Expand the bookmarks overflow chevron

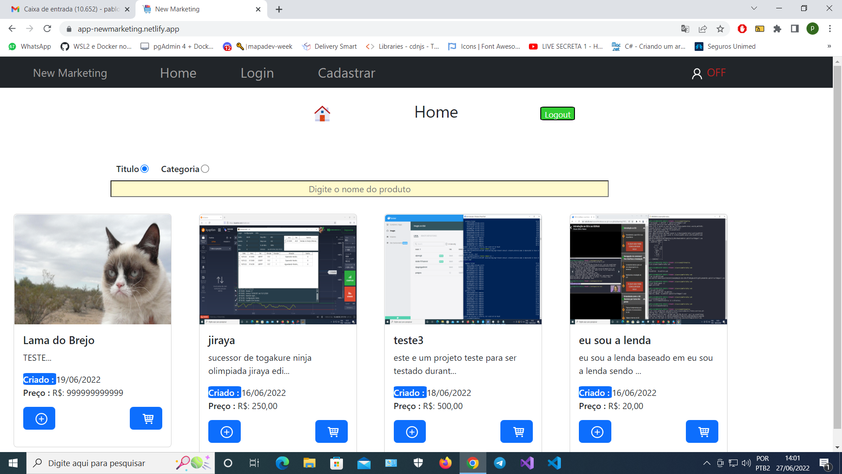click(x=829, y=47)
